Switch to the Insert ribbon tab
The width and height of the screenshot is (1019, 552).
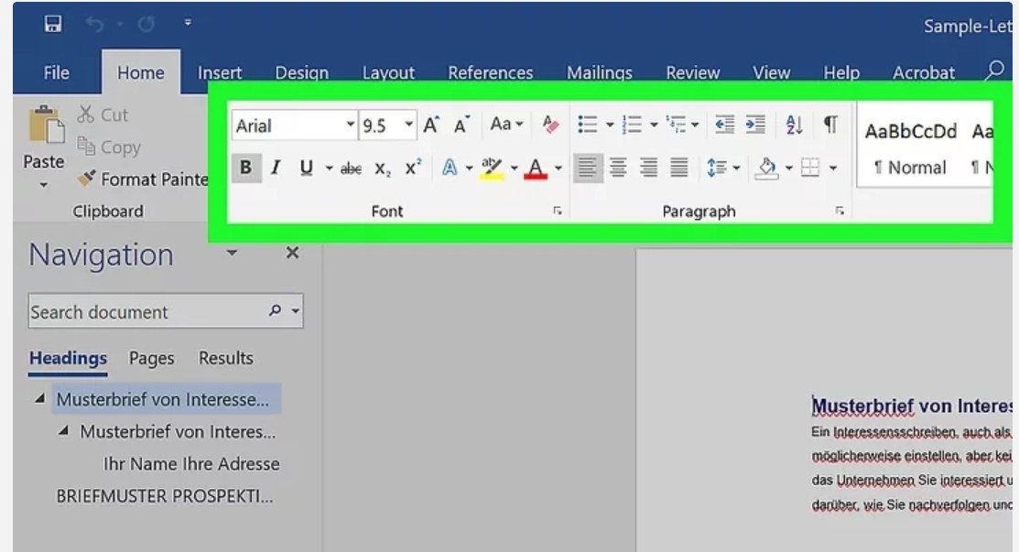219,72
